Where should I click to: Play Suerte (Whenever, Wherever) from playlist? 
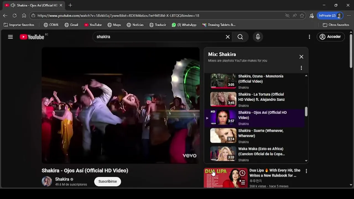(254, 136)
